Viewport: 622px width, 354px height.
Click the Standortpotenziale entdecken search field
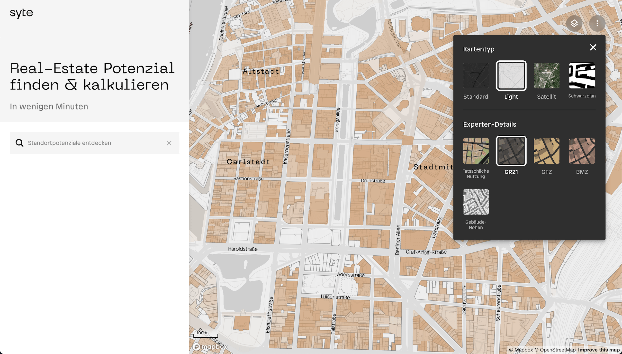(x=95, y=143)
